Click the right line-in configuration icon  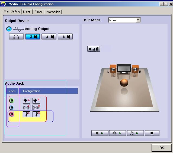36,108
